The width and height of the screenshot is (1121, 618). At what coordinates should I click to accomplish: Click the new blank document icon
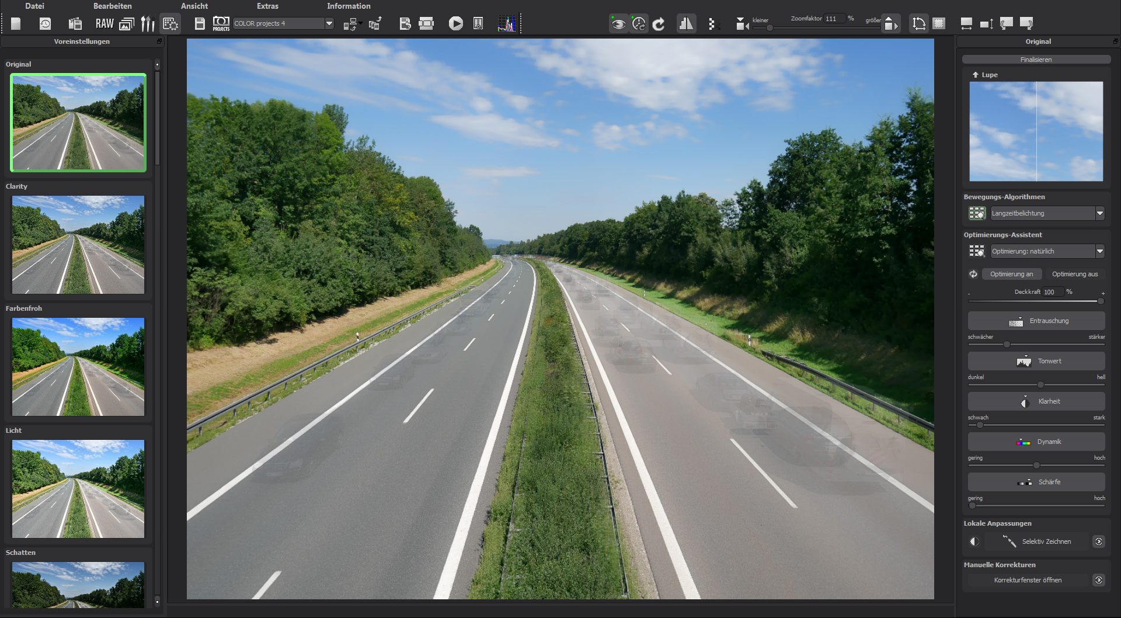16,23
